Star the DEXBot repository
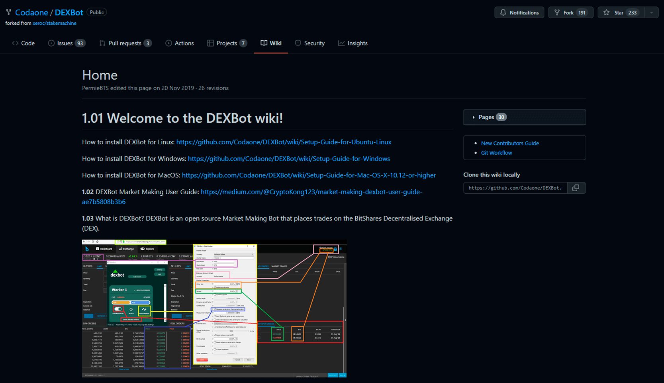Screen dimensions: 664x383 [x=621, y=13]
